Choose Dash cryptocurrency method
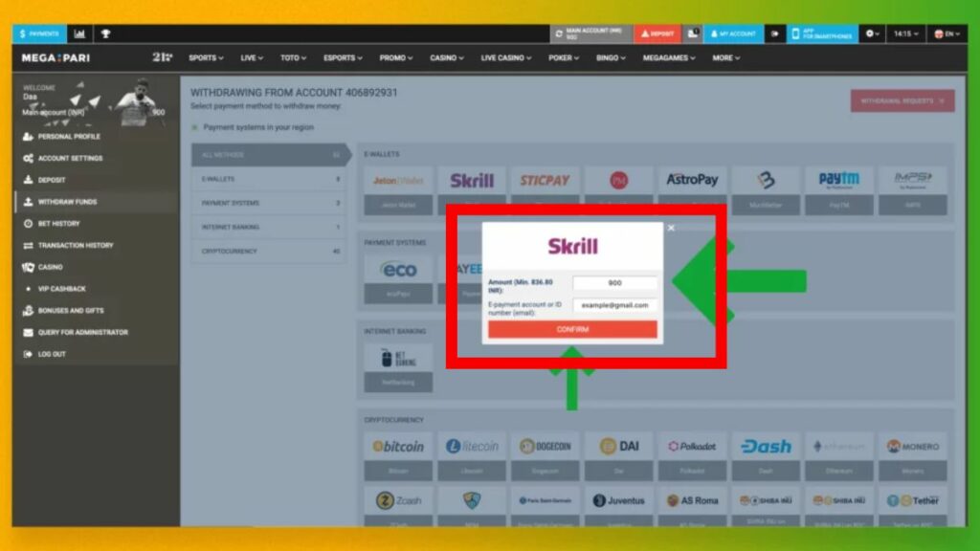 point(766,456)
